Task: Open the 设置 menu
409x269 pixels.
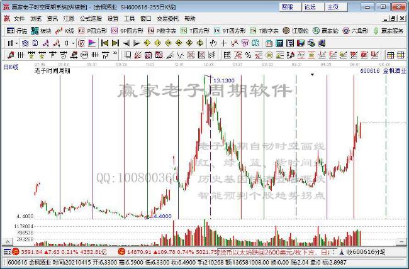Action: point(113,19)
